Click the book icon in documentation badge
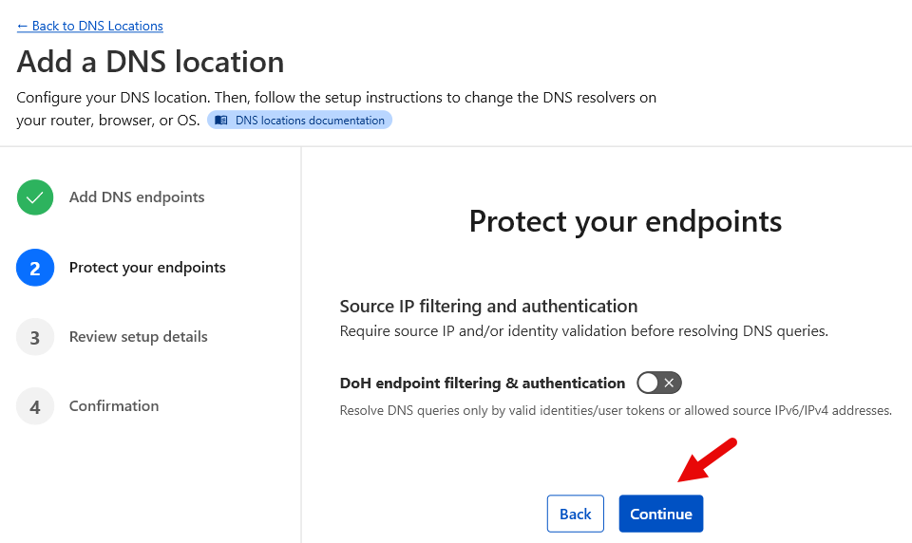 (221, 121)
